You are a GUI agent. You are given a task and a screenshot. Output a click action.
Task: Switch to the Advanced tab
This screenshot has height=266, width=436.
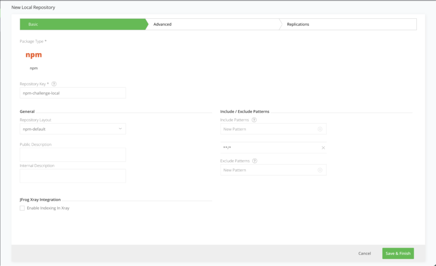point(163,24)
